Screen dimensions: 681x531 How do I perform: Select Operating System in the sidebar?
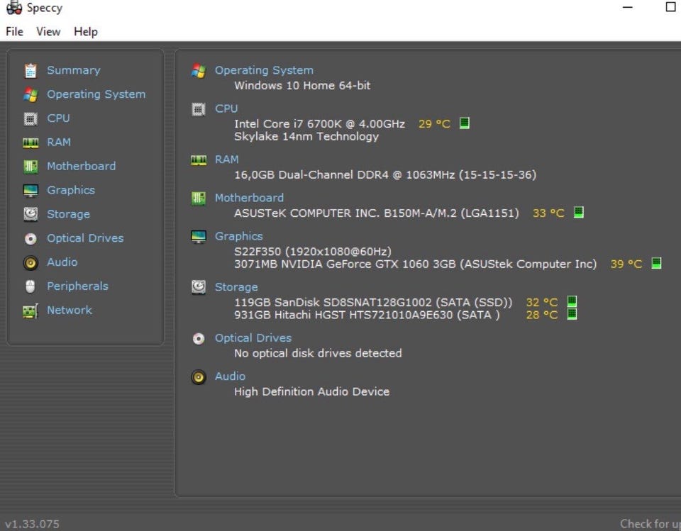pos(96,95)
